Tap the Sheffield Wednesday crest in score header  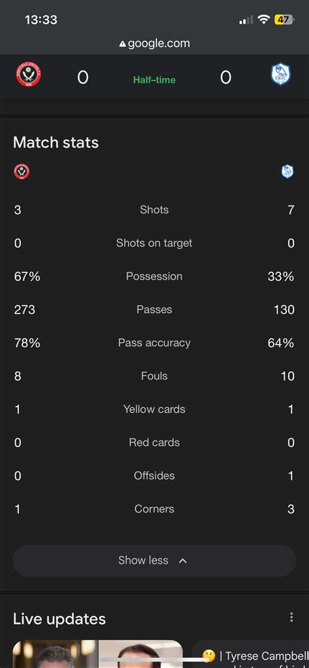(281, 74)
